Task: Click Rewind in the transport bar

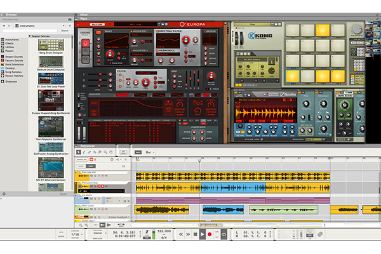Action: [x=181, y=234]
